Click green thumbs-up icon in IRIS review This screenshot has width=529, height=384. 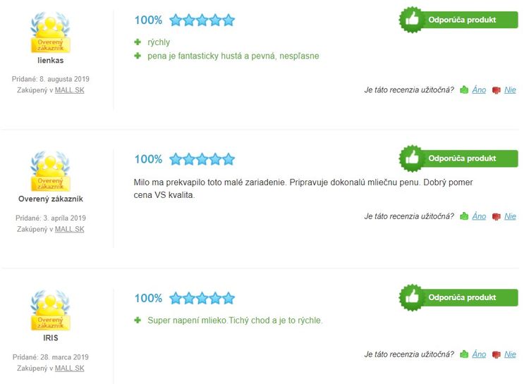(x=464, y=354)
